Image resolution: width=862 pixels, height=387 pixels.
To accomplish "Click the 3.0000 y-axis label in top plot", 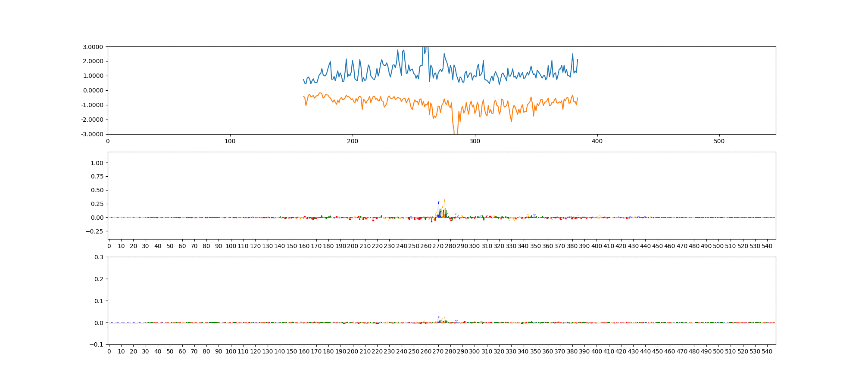I will pyautogui.click(x=93, y=46).
